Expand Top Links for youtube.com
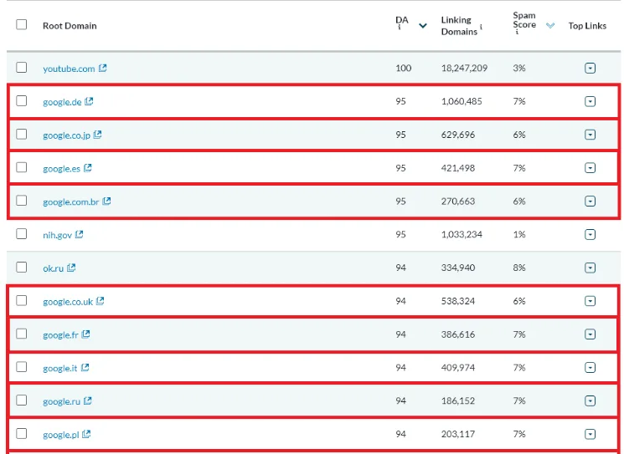 [590, 69]
